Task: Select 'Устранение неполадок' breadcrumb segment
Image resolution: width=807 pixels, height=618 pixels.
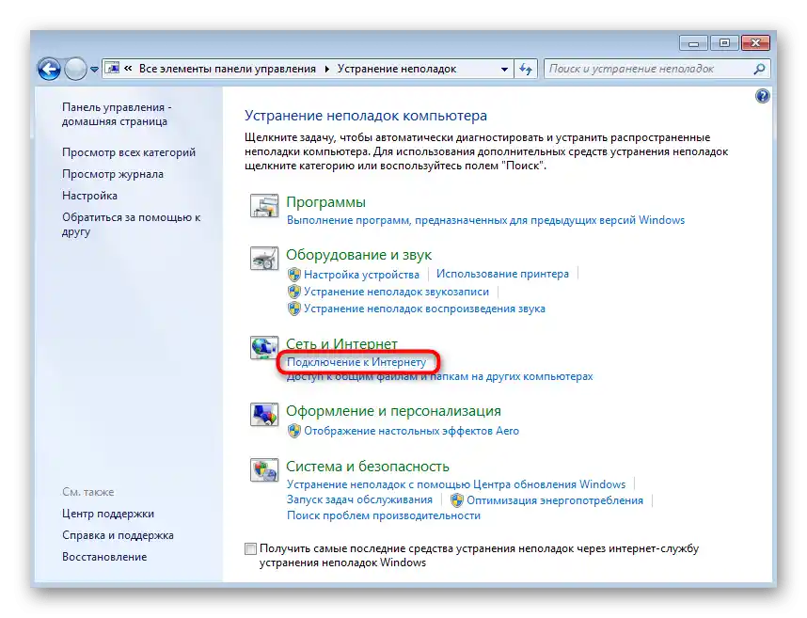Action: (x=397, y=69)
